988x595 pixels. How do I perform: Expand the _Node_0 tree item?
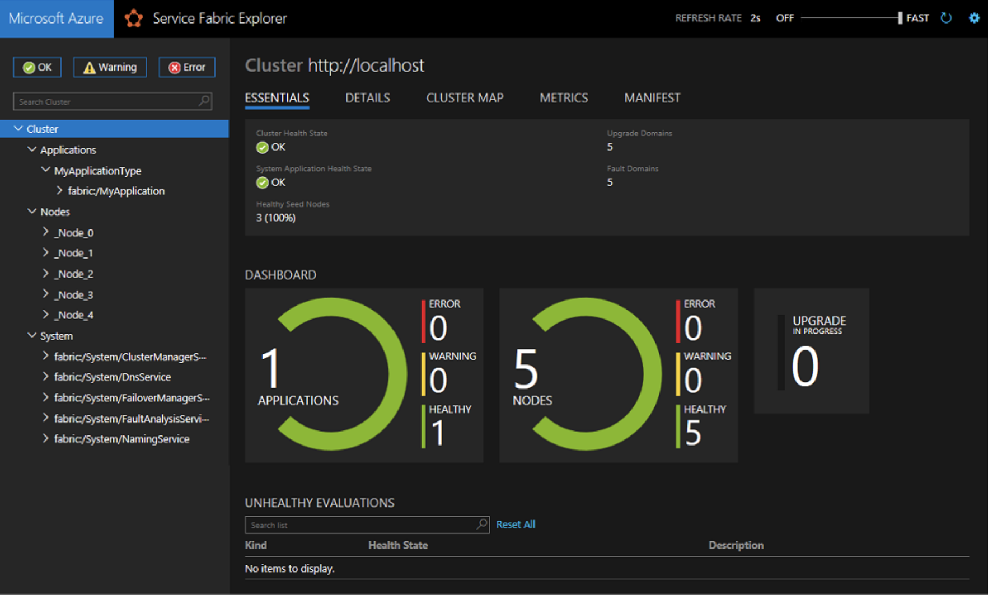[x=46, y=232]
